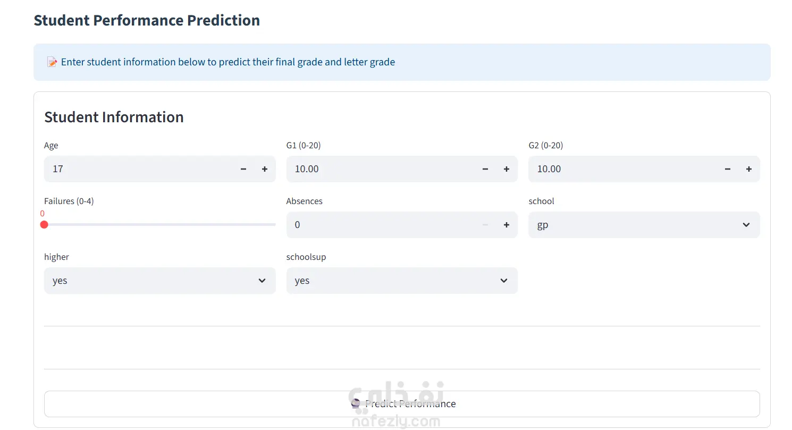The width and height of the screenshot is (792, 430).
Task: Select the Absences number field
Action: 381,225
